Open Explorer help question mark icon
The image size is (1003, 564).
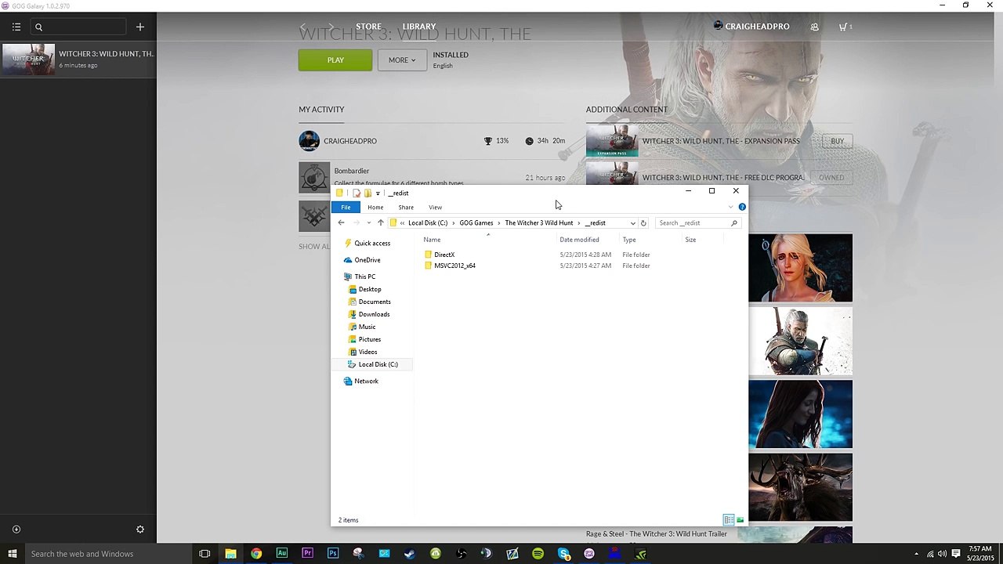coord(742,208)
